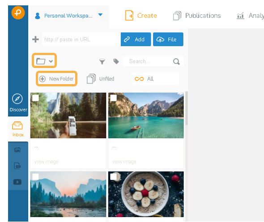Image resolution: width=264 pixels, height=222 pixels.
Task: Click view image under forest photo
Action: click(x=46, y=162)
